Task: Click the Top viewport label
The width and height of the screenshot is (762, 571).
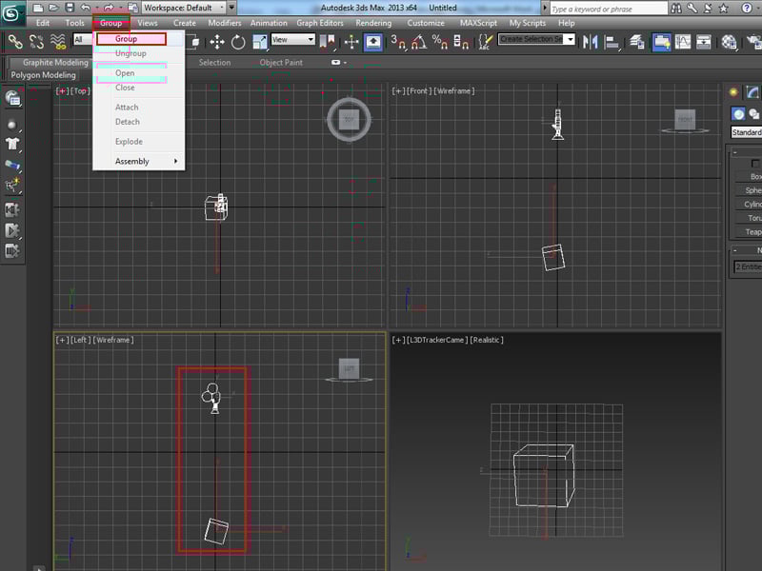Action: [x=80, y=90]
